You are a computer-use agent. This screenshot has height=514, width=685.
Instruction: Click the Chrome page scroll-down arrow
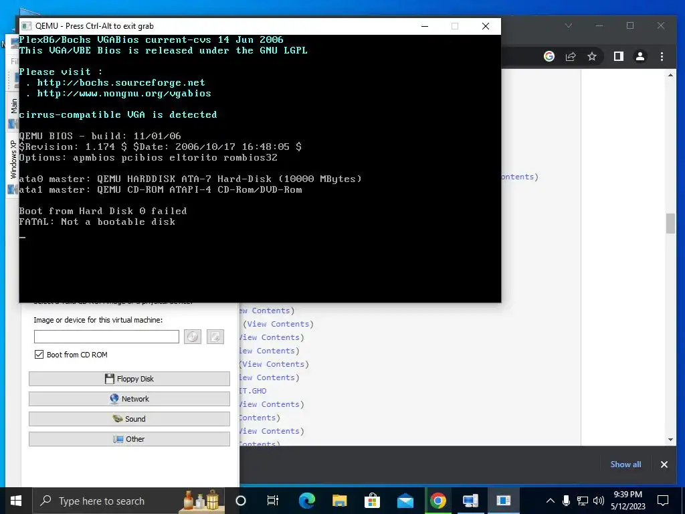click(x=670, y=440)
